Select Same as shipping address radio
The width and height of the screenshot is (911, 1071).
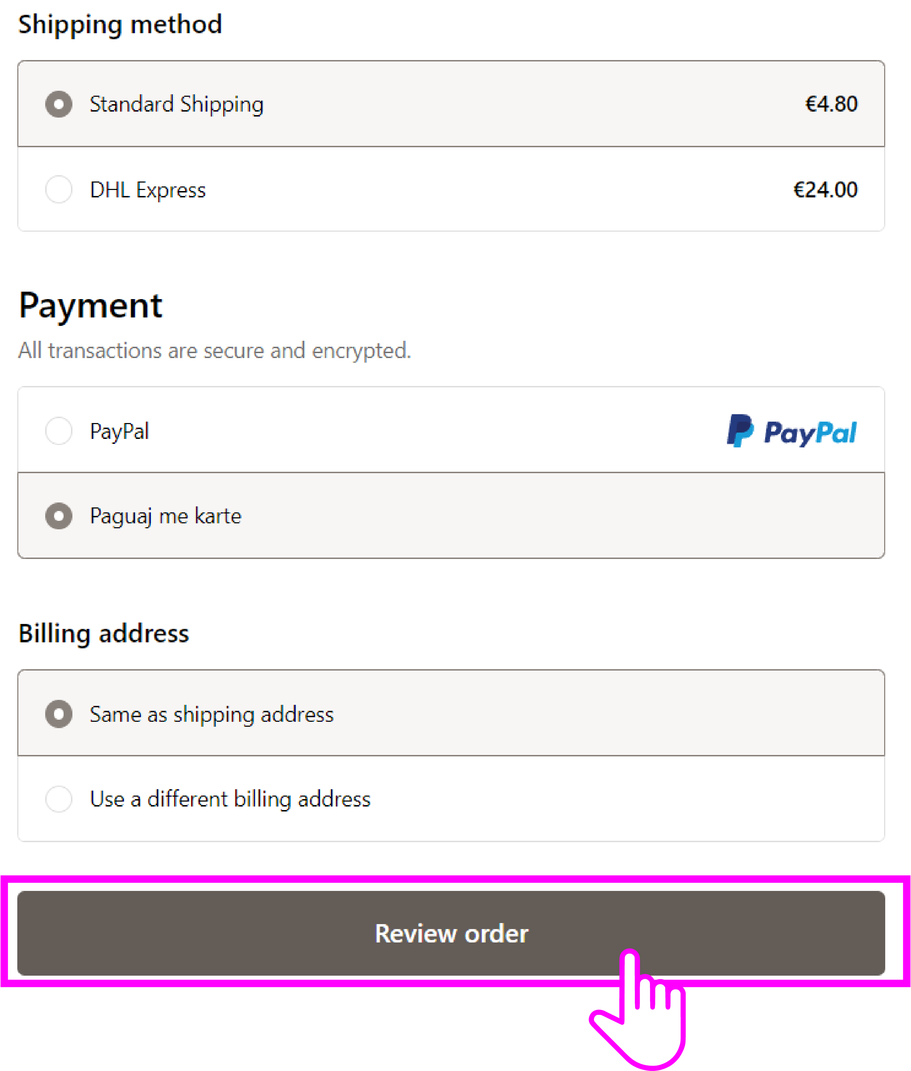[x=59, y=714]
